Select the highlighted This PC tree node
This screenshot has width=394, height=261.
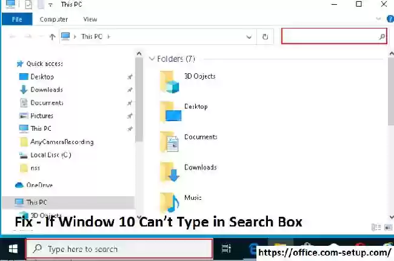pyautogui.click(x=68, y=202)
